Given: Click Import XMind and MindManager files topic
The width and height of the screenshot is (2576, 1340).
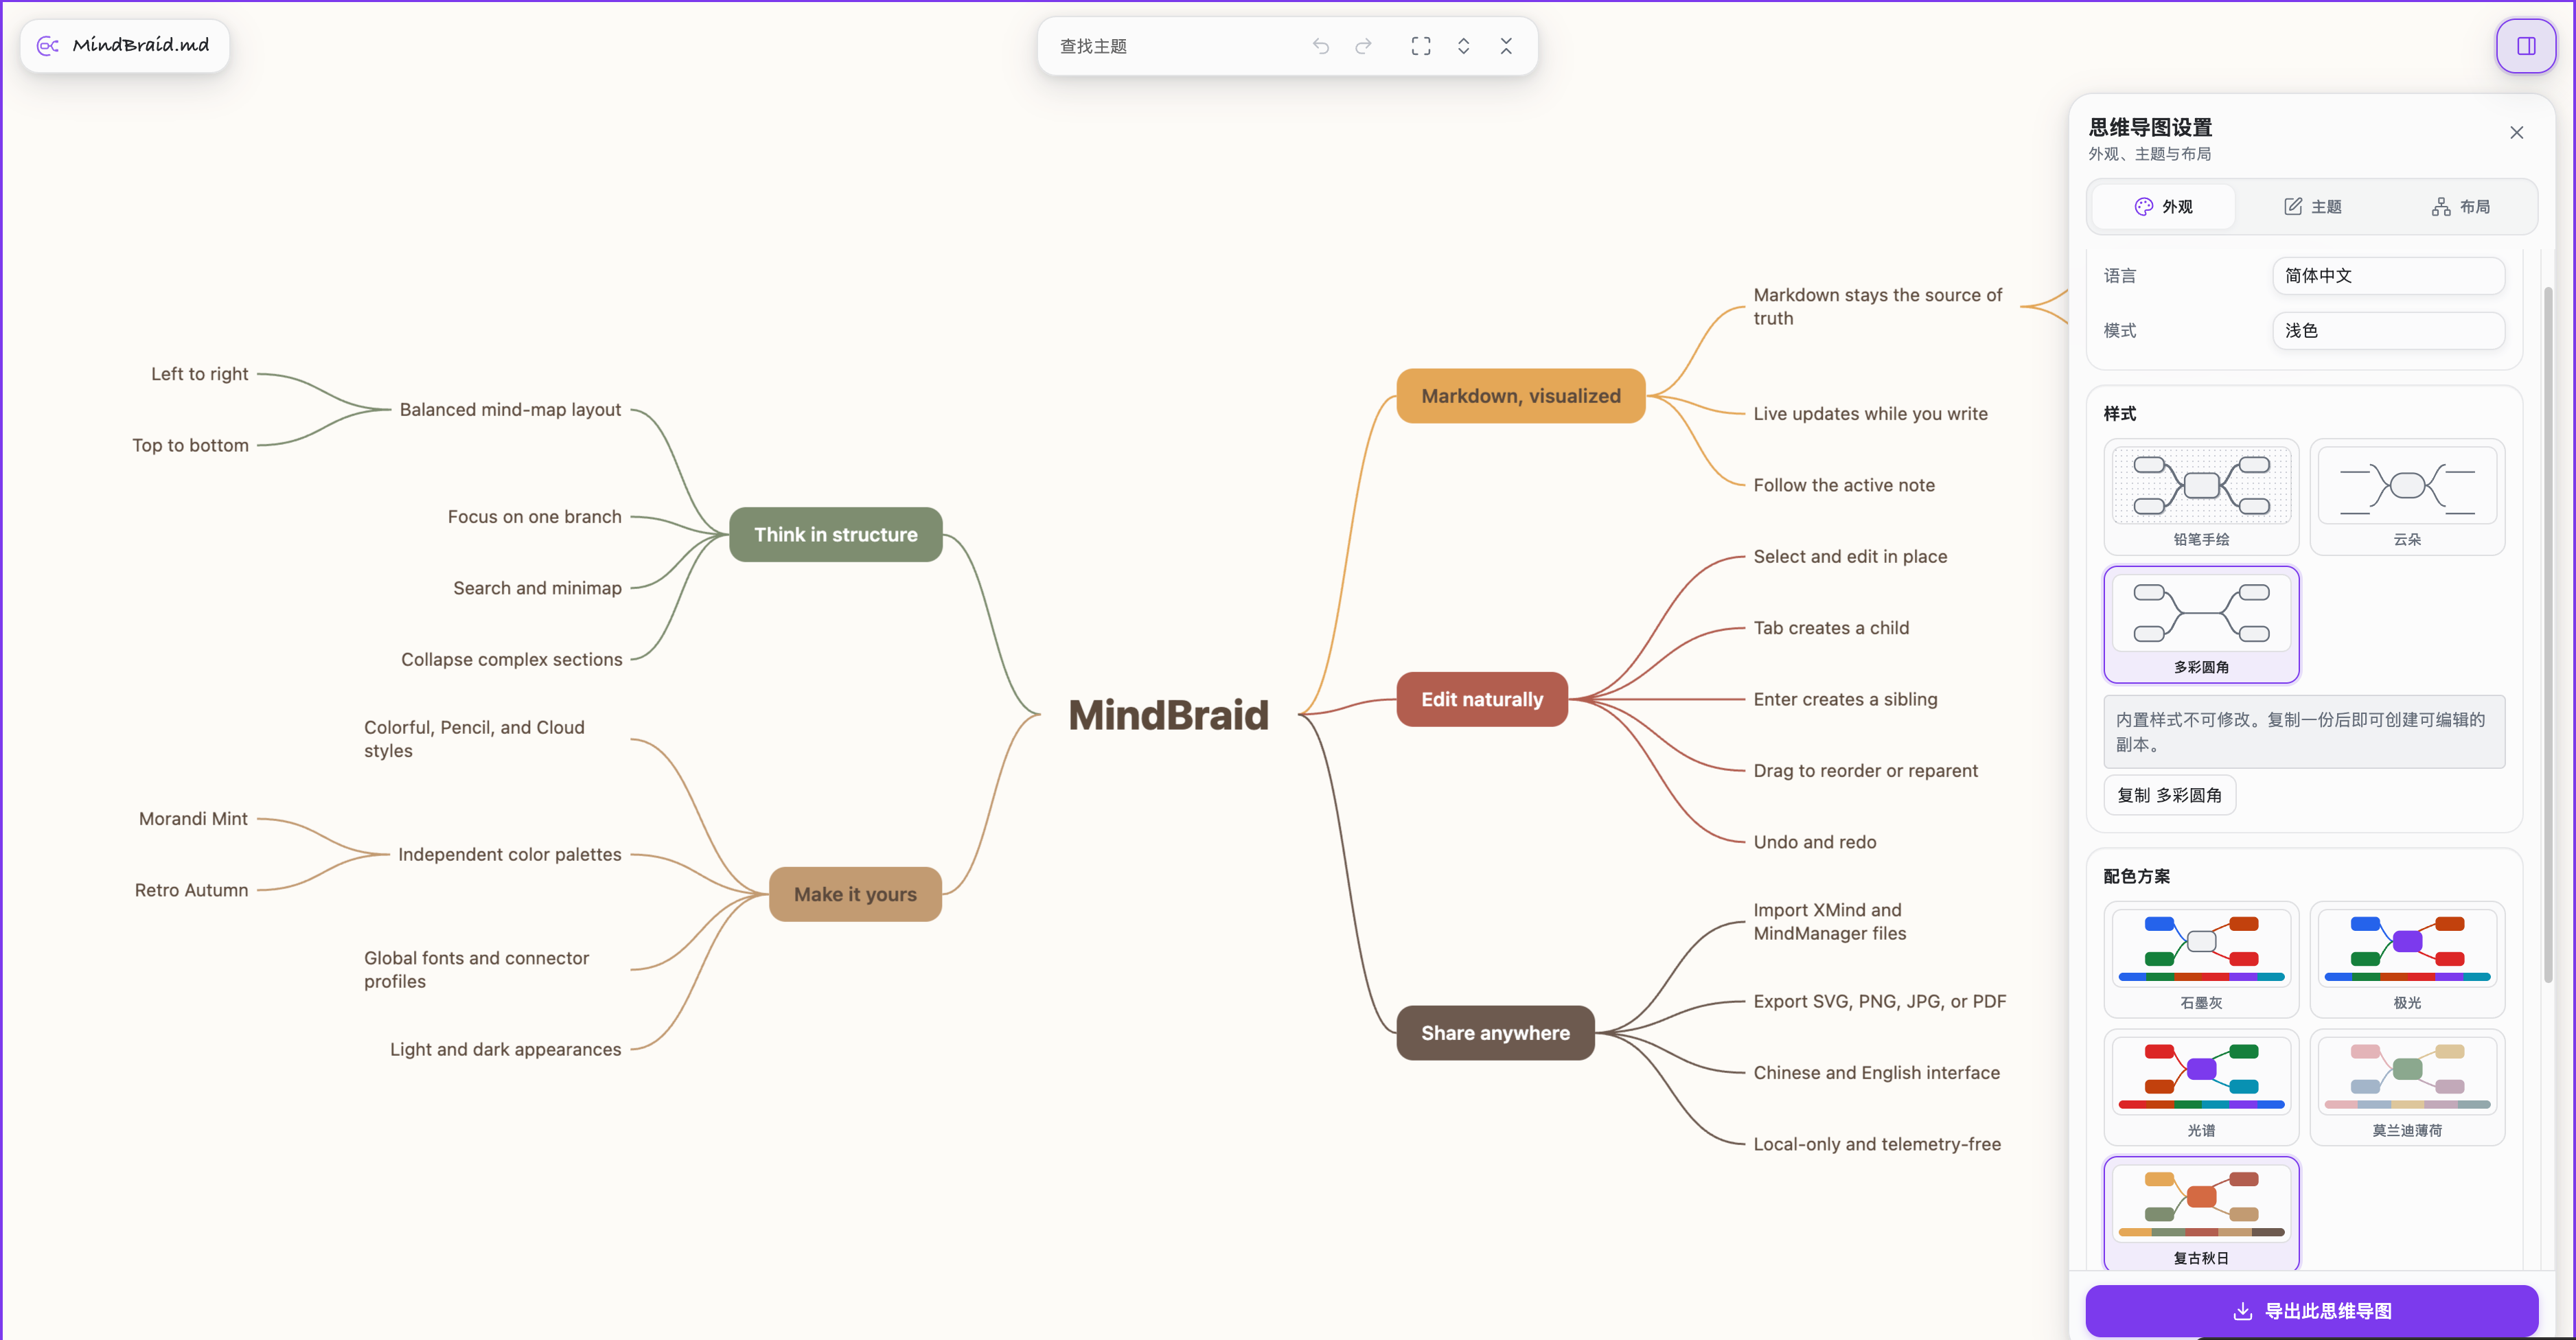Looking at the screenshot, I should 1829,921.
